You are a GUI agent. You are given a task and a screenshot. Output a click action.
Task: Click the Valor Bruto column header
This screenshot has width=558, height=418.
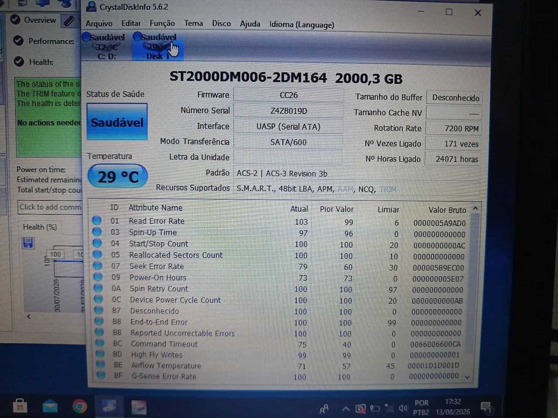pos(447,210)
